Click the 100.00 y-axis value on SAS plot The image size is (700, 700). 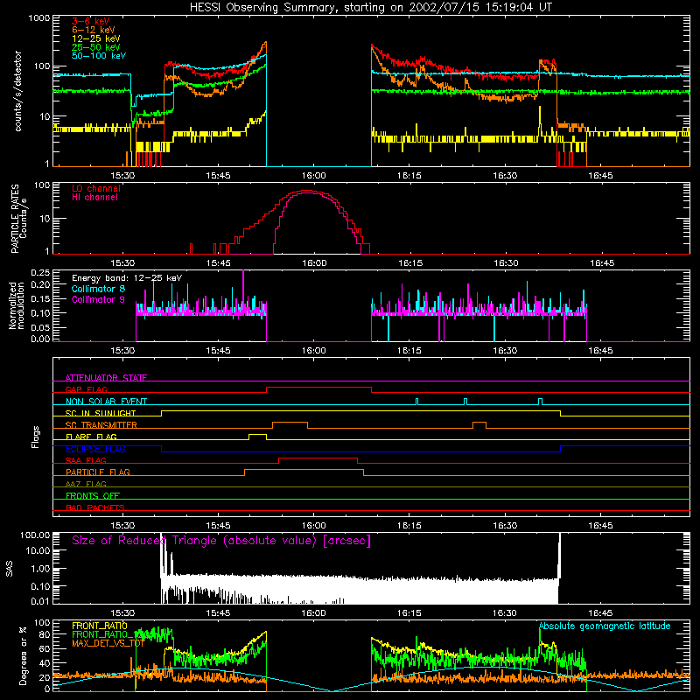35,535
